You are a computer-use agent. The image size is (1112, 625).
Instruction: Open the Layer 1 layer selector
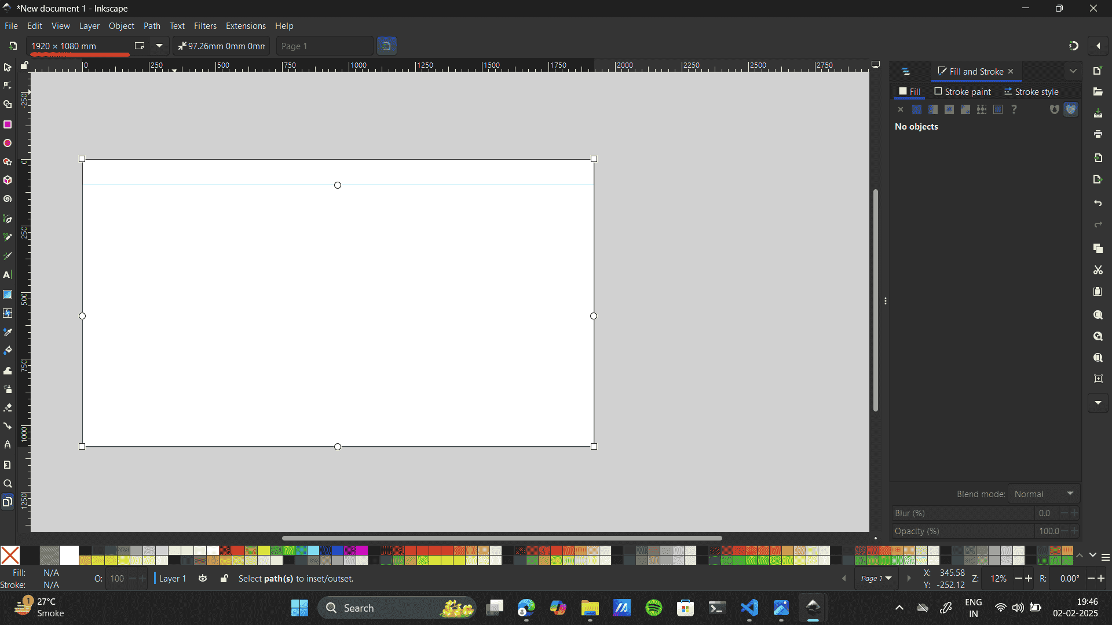coord(172,578)
